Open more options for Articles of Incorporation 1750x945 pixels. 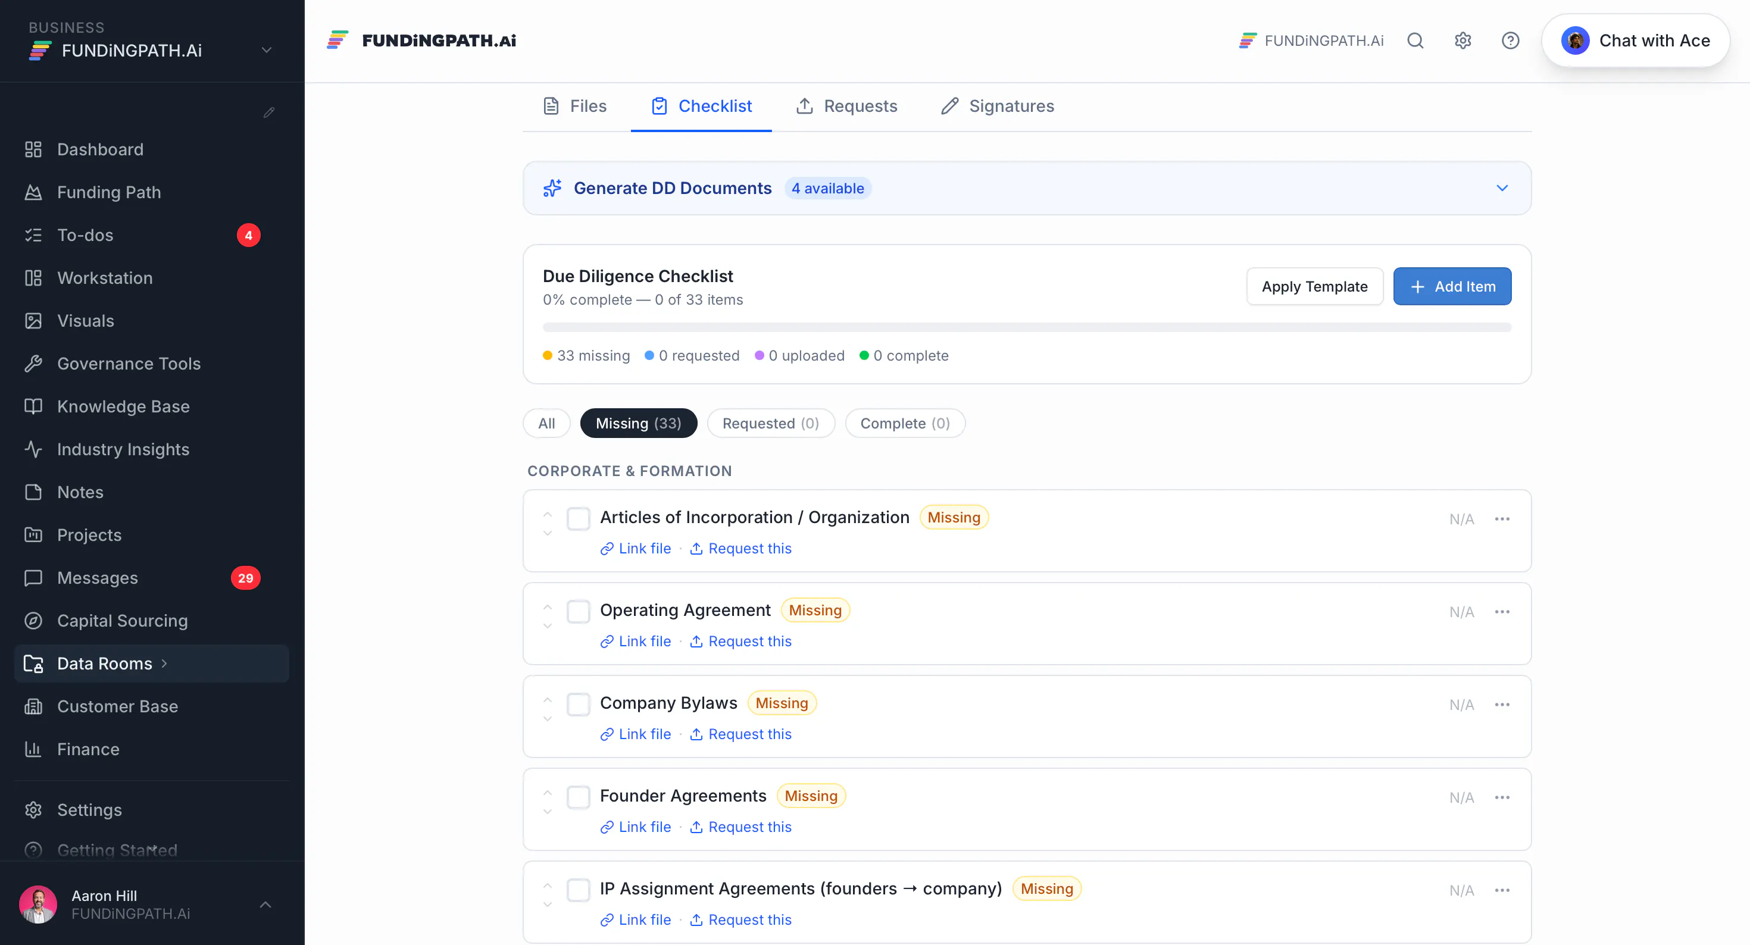[x=1502, y=519]
